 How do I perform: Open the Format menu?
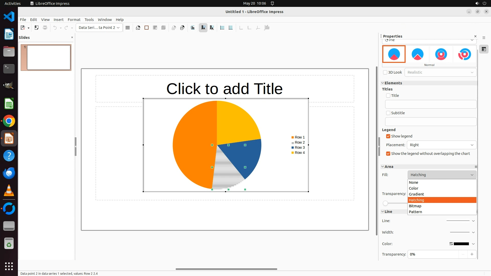[x=74, y=20]
